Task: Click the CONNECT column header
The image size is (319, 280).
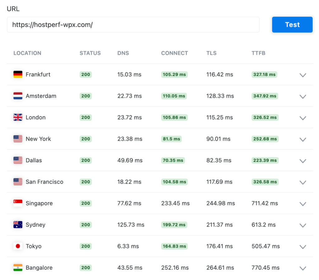Action: [x=174, y=53]
